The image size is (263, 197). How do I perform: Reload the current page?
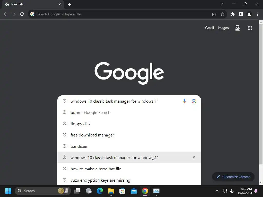(22, 14)
